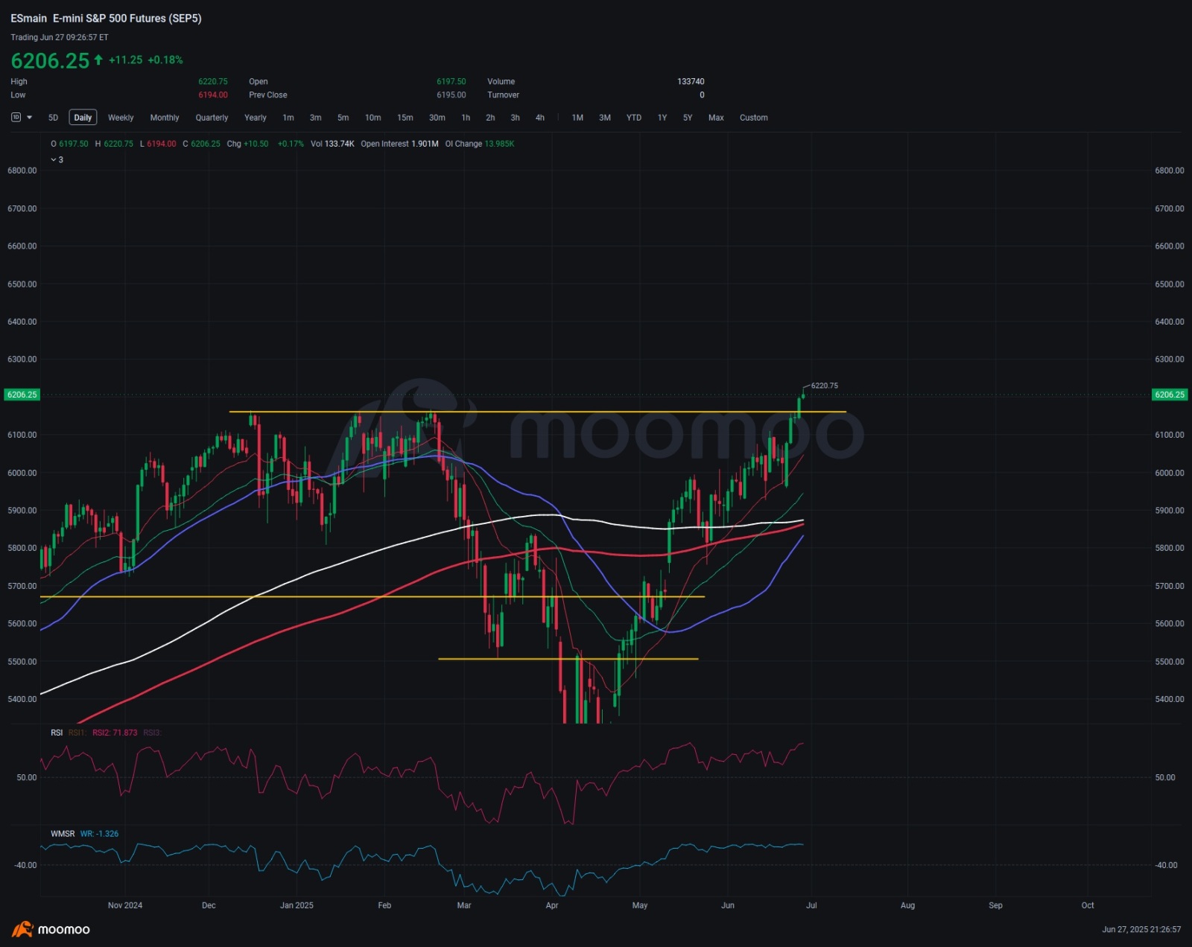Click the green 6206.25 left axis price tag
1192x947 pixels.
point(22,395)
